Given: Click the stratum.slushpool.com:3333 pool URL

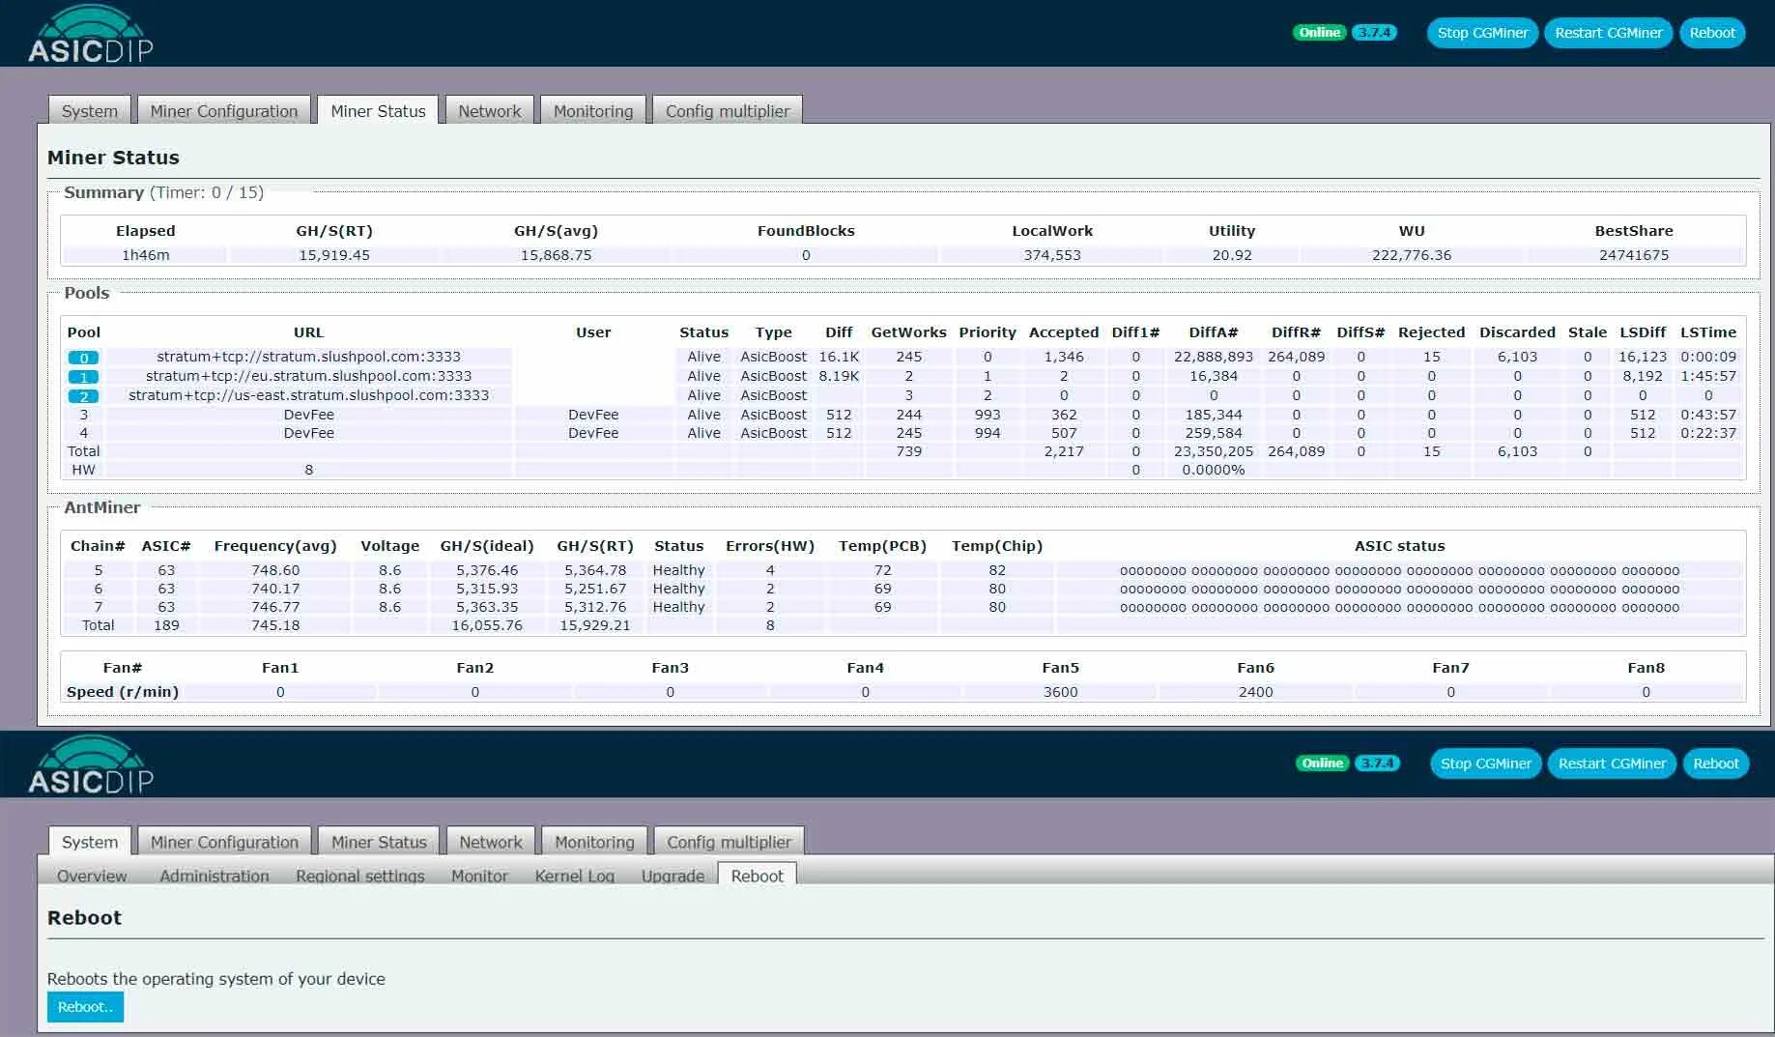Looking at the screenshot, I should (x=308, y=357).
